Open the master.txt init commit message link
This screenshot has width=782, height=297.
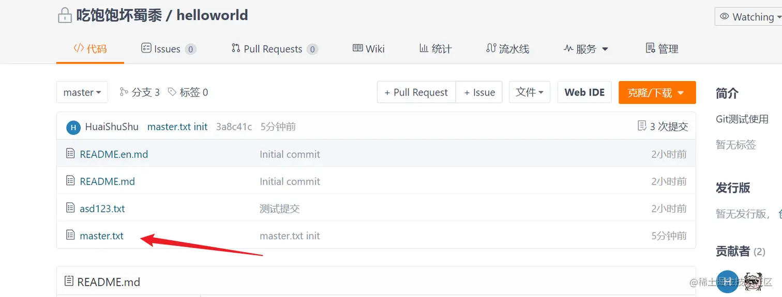click(177, 127)
